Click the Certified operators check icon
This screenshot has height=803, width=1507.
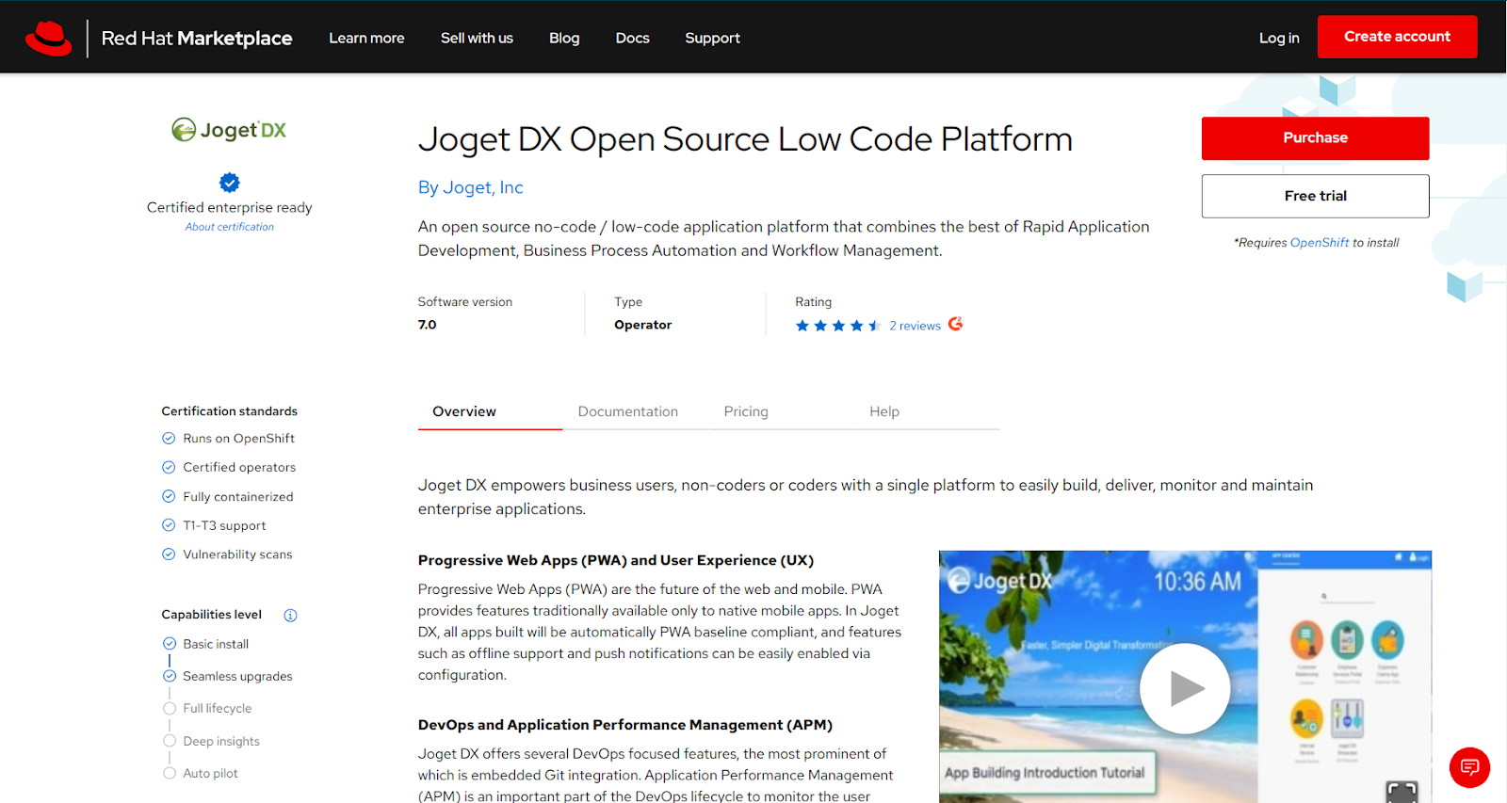point(169,468)
